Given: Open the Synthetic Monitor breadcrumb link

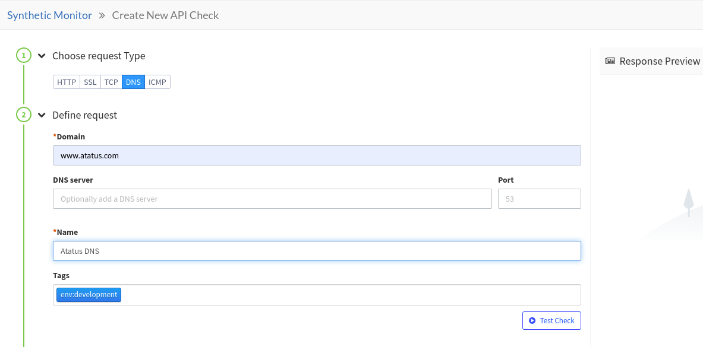Looking at the screenshot, I should pyautogui.click(x=49, y=15).
